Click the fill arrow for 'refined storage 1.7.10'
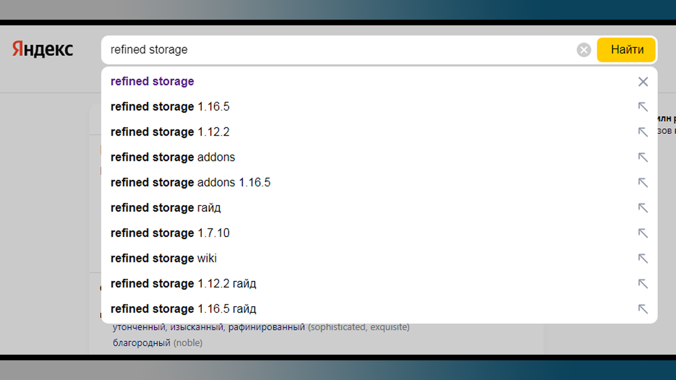676x380 pixels. 643,233
